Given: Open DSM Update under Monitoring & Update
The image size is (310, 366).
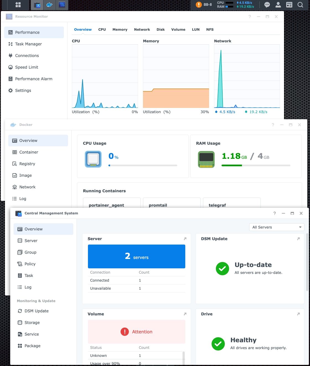Looking at the screenshot, I should tap(43, 311).
